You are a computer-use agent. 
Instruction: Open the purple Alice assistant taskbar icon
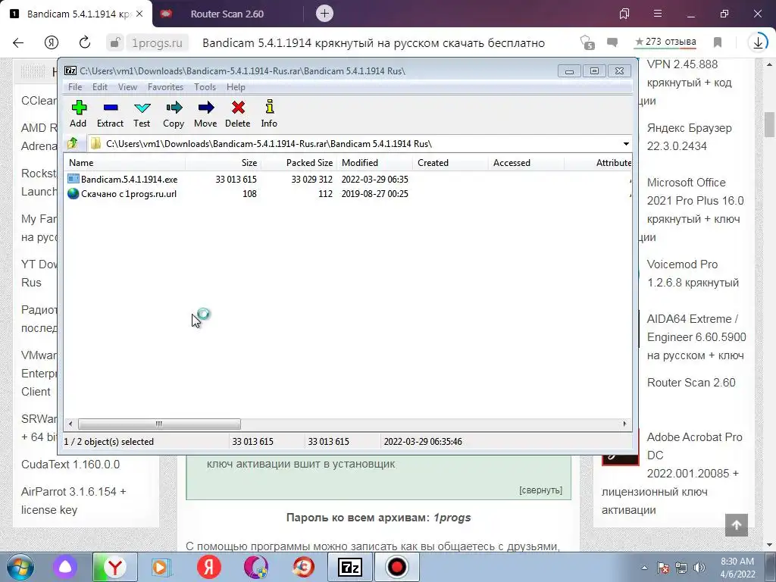coord(65,567)
